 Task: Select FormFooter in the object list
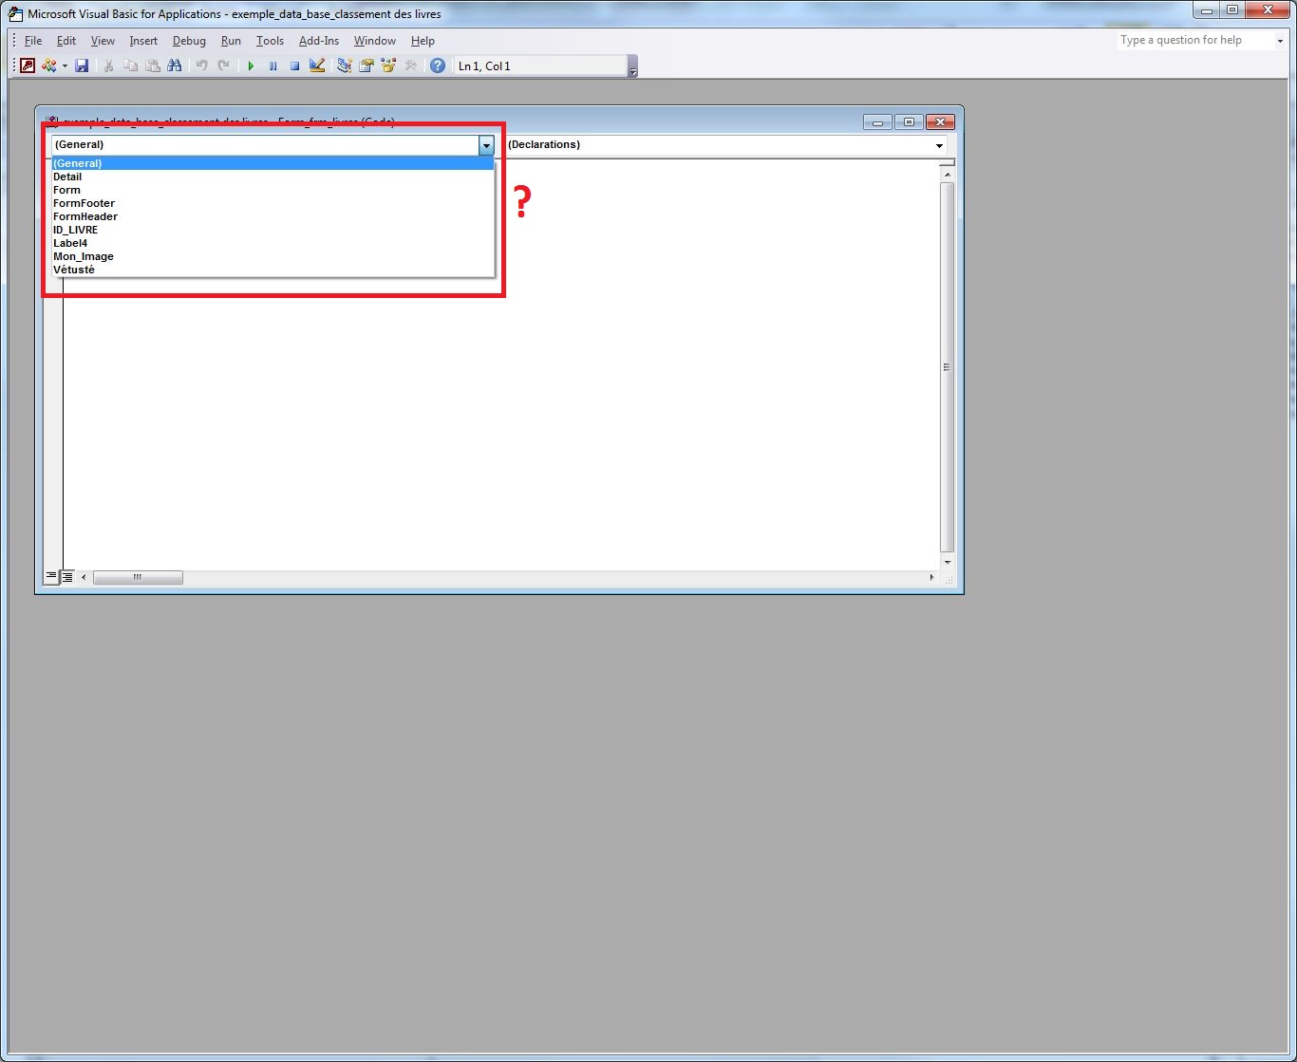273,203
